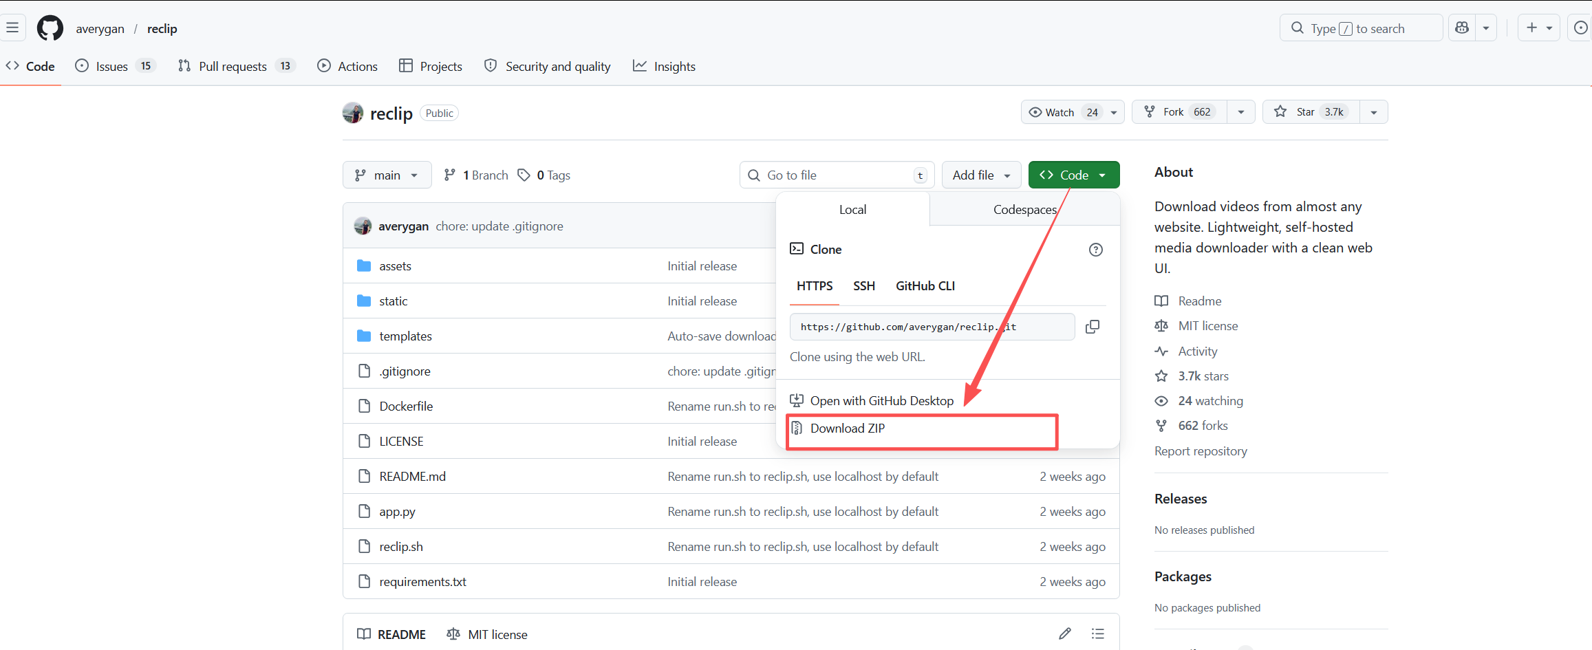Open the reclip.sh file
This screenshot has height=650, width=1592.
[401, 547]
